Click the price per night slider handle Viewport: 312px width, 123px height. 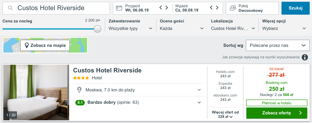[97, 29]
